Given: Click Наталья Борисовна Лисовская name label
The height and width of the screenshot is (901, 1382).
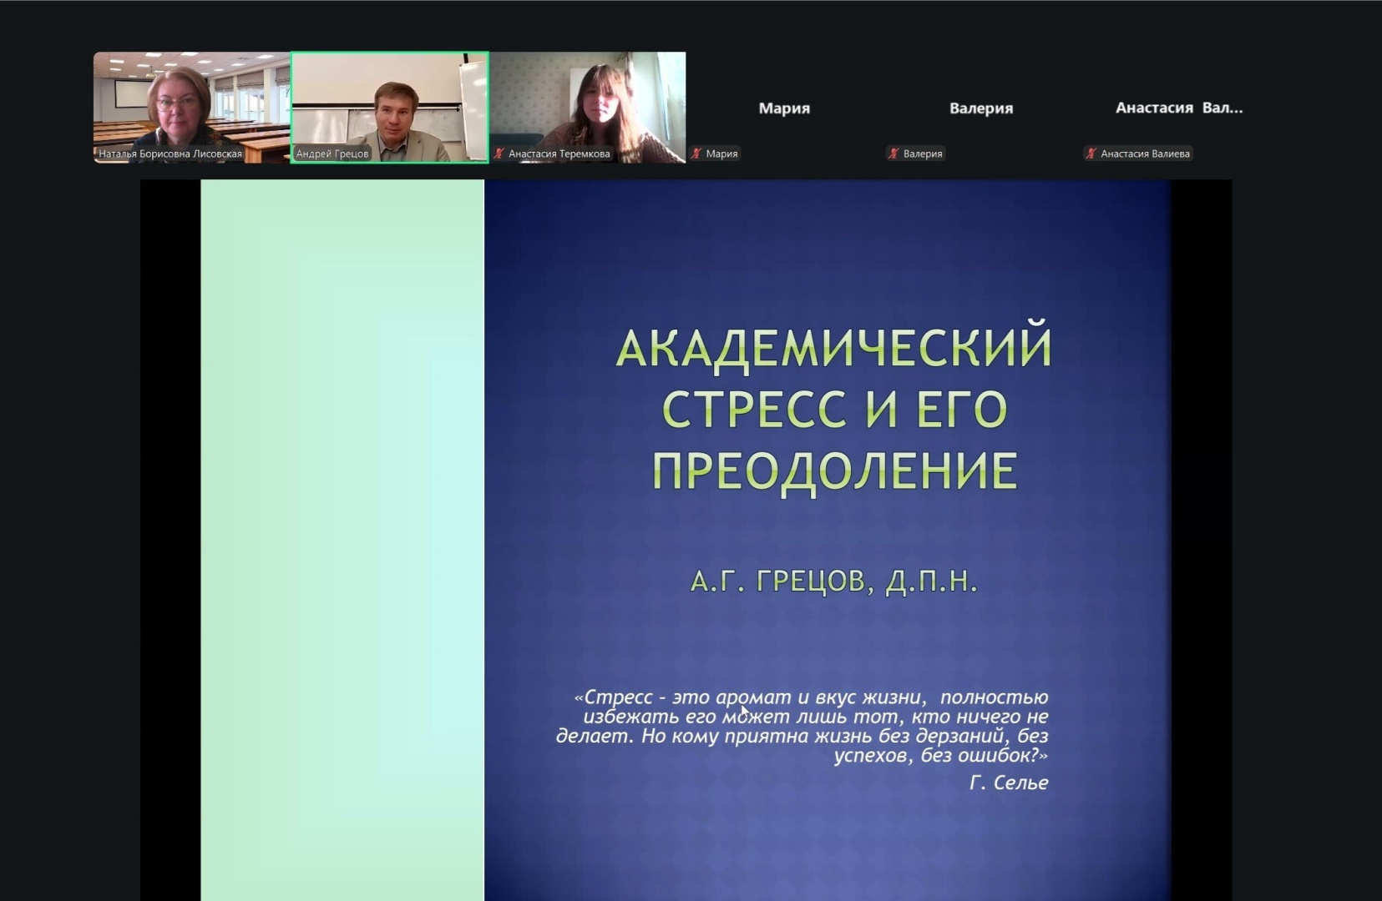Looking at the screenshot, I should coord(170,154).
